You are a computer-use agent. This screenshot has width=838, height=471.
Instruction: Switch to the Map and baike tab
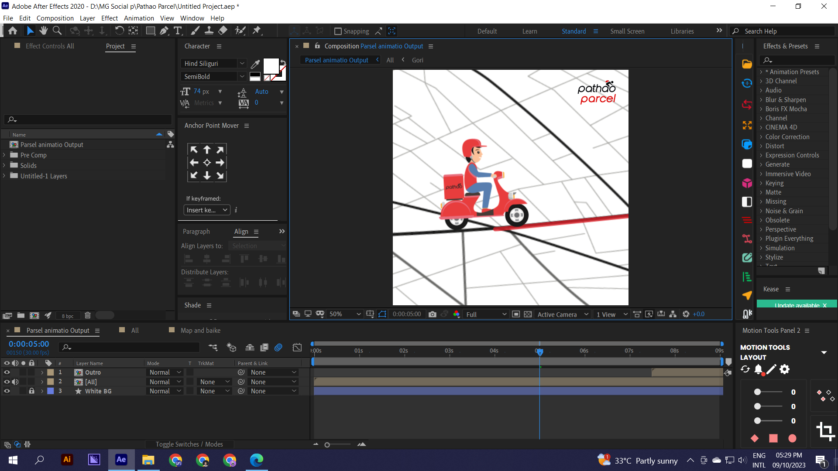[200, 330]
